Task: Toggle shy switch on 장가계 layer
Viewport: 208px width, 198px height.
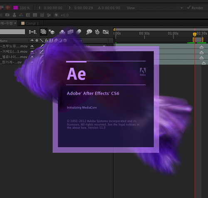Action: click(x=32, y=62)
